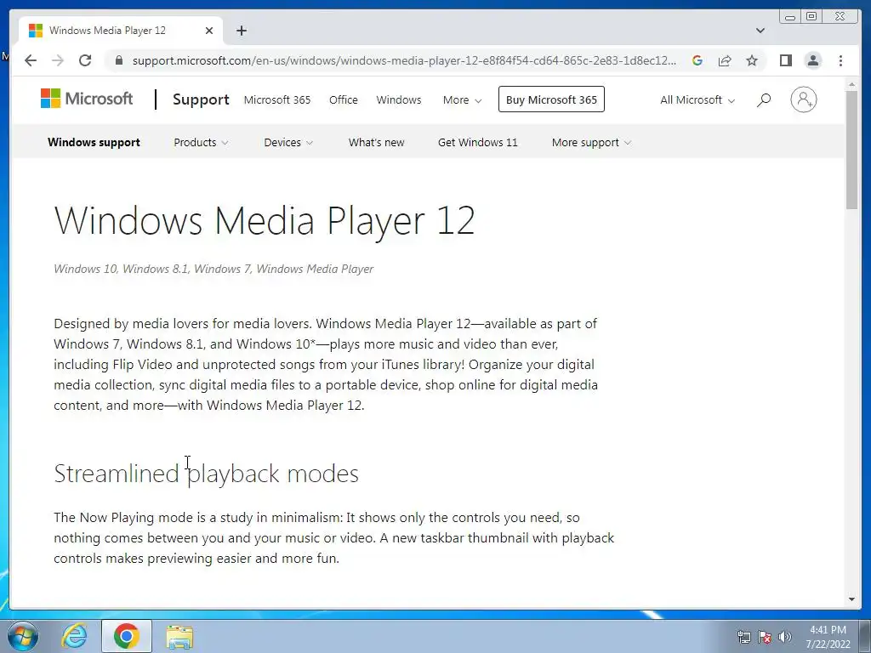871x653 pixels.
Task: Click scrollbar down arrow
Action: coord(851,599)
